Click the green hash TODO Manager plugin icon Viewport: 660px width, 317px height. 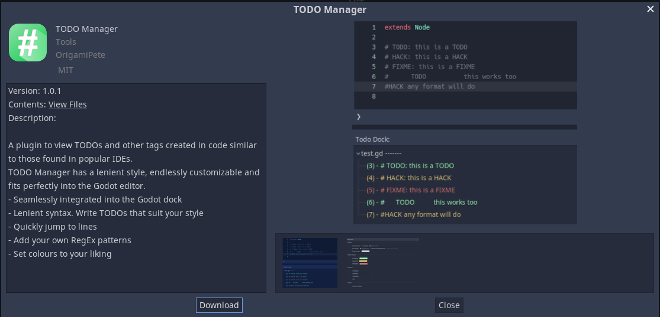point(28,43)
